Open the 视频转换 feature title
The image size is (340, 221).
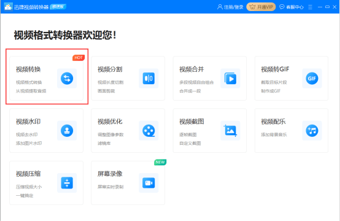(x=28, y=69)
